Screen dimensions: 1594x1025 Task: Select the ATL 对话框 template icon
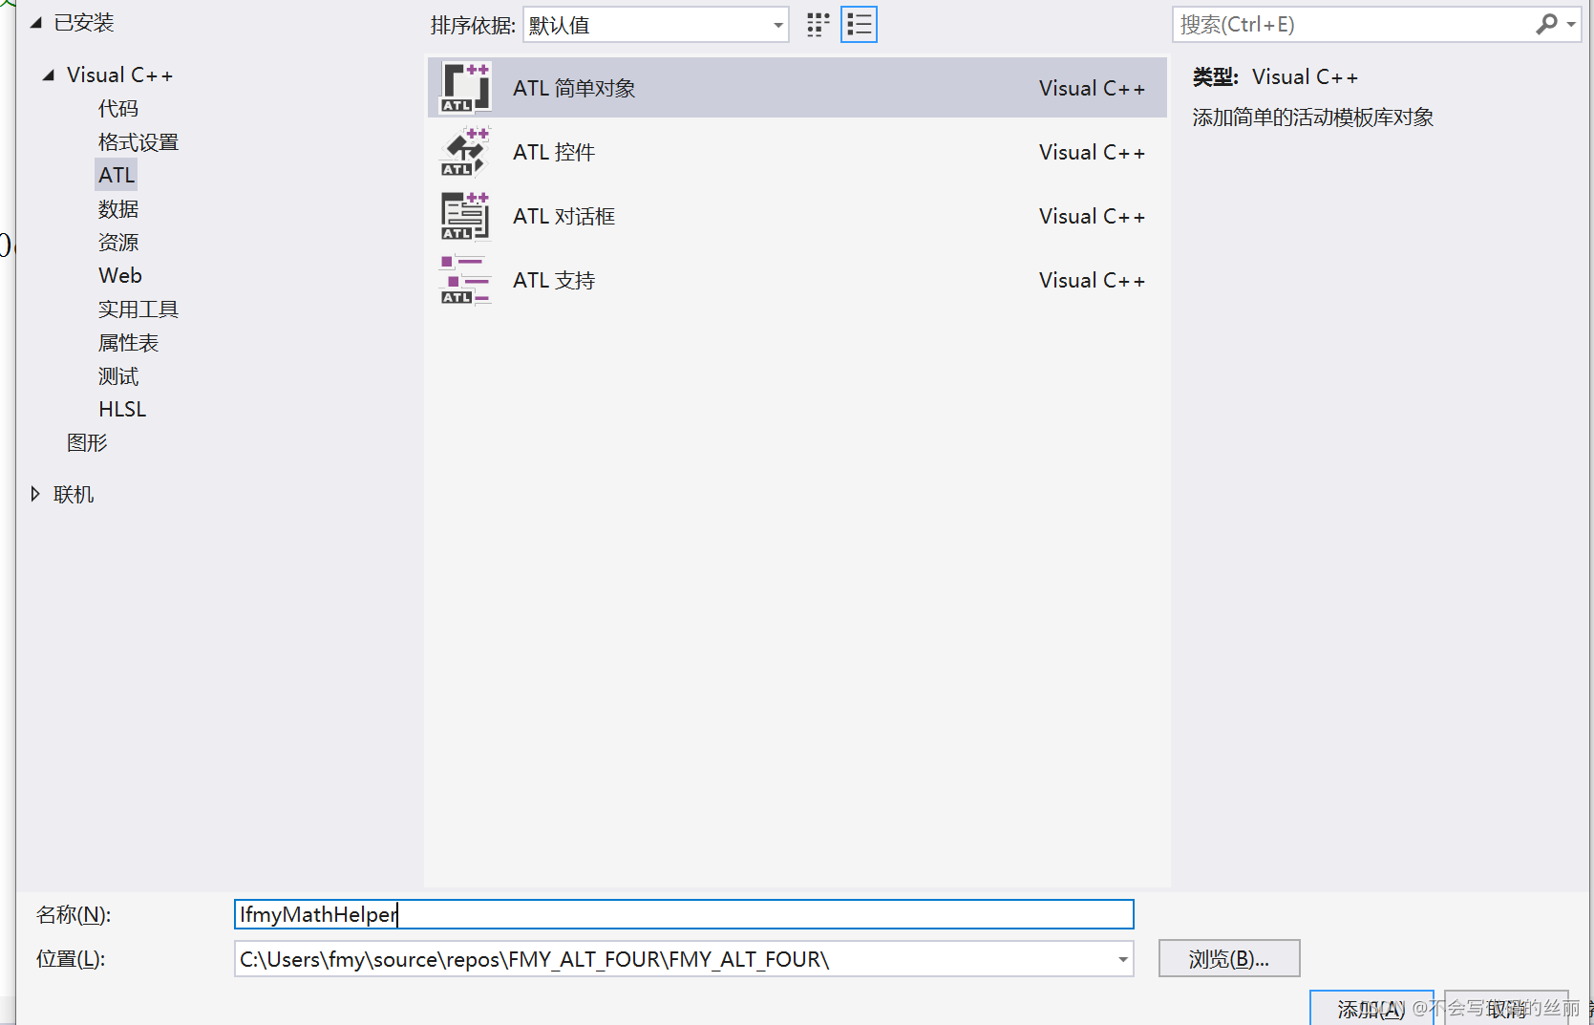click(x=465, y=216)
